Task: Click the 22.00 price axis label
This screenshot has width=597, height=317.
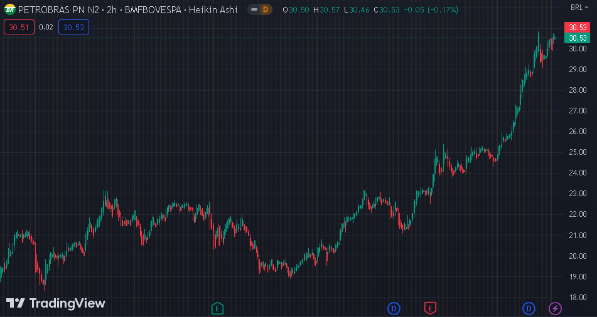Action: (x=578, y=214)
